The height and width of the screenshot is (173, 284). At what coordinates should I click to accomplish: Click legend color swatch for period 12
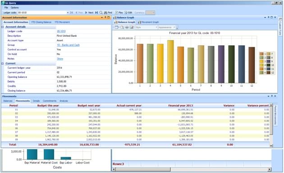point(268,73)
